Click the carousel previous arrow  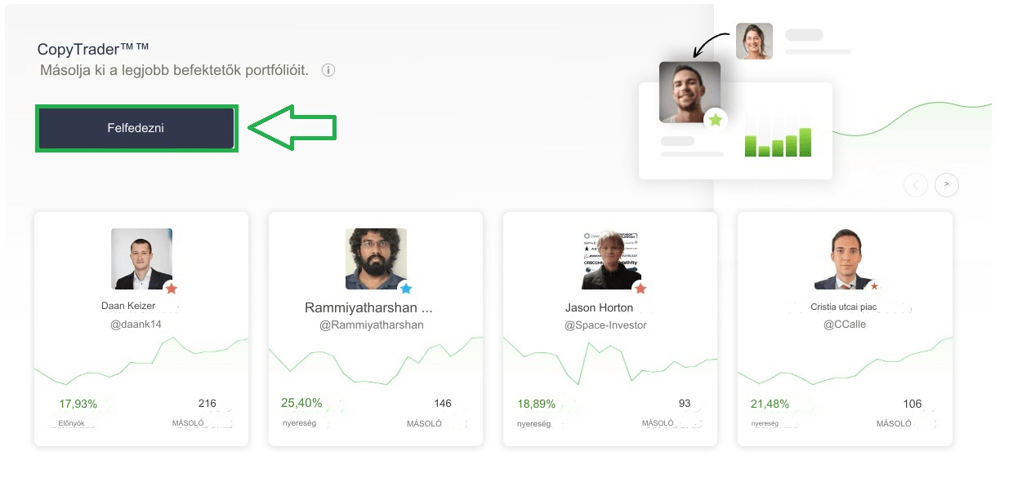tap(916, 184)
